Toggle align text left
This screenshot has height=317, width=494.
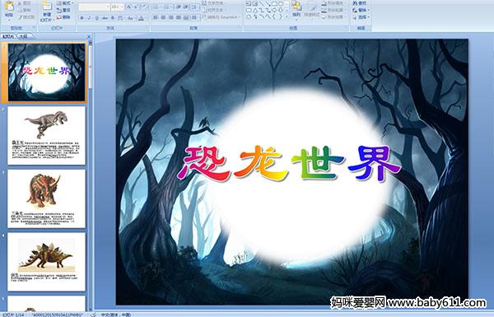click(x=156, y=17)
